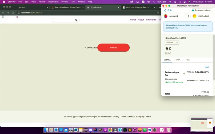Open Discord from the Dock
The width and height of the screenshot is (215, 134).
[x=90, y=130]
